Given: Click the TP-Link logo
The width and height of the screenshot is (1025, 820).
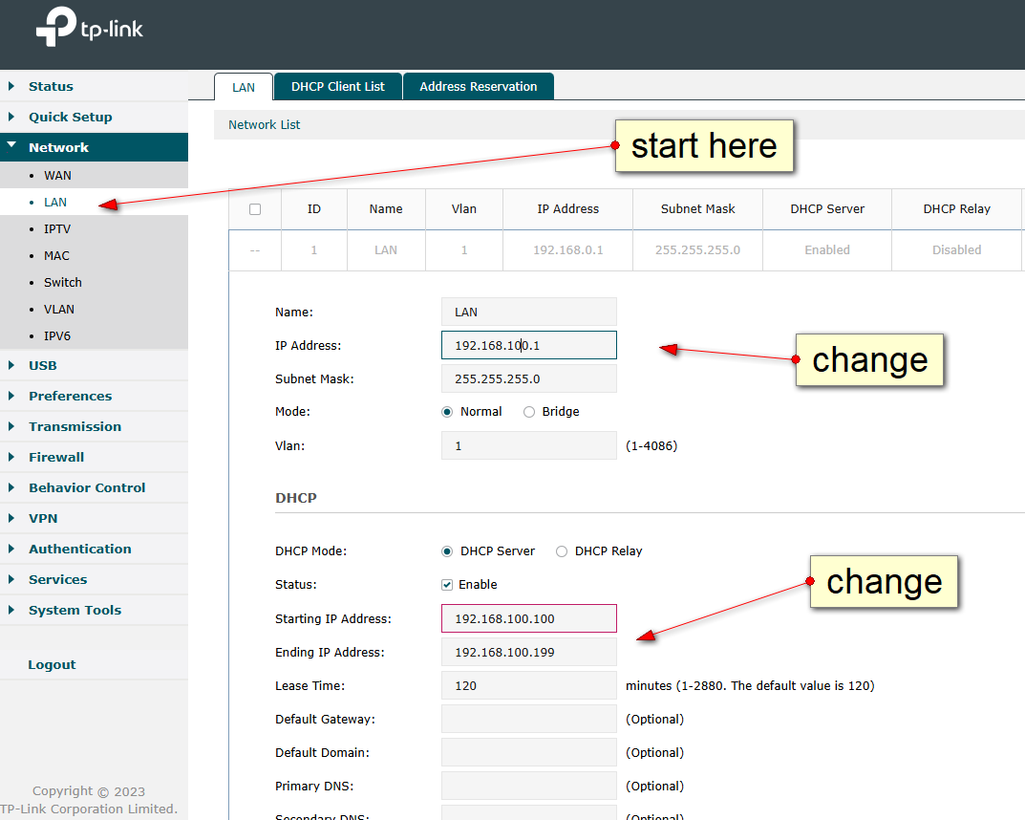Looking at the screenshot, I should [x=89, y=30].
